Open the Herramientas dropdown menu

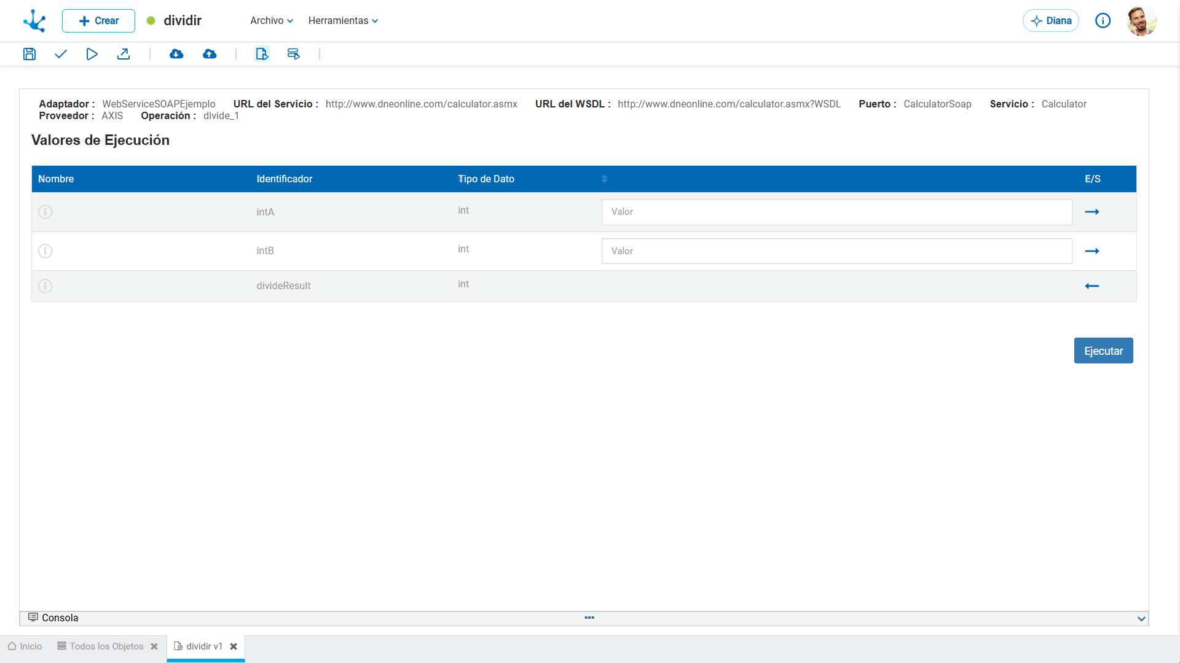tap(343, 21)
